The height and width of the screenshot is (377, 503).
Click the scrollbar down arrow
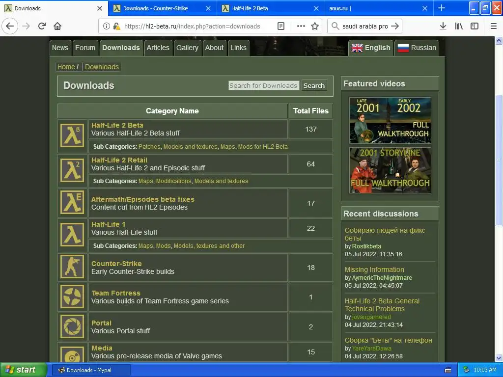(499, 358)
